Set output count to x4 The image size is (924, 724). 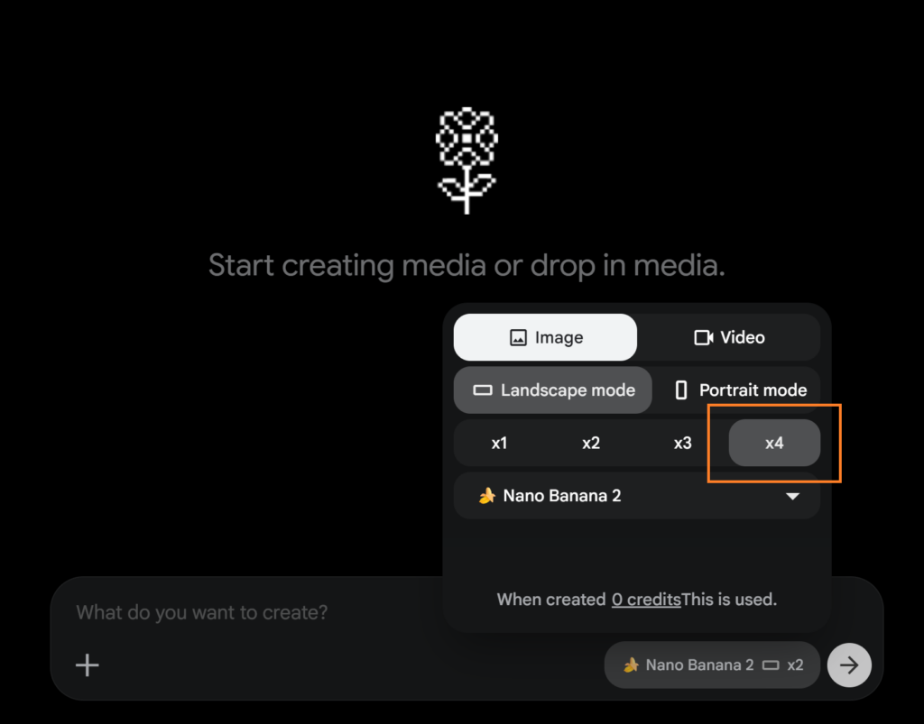tap(774, 444)
